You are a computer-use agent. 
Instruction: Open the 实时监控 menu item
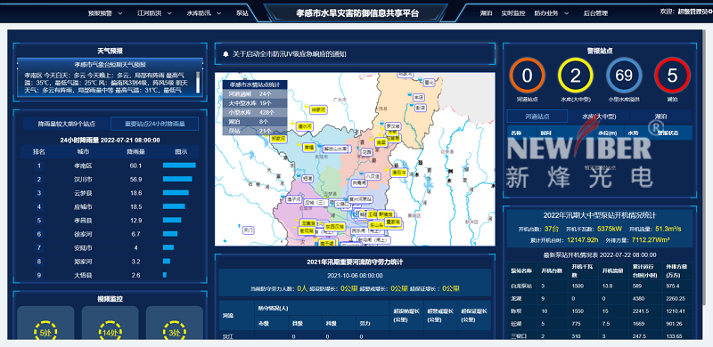click(513, 13)
